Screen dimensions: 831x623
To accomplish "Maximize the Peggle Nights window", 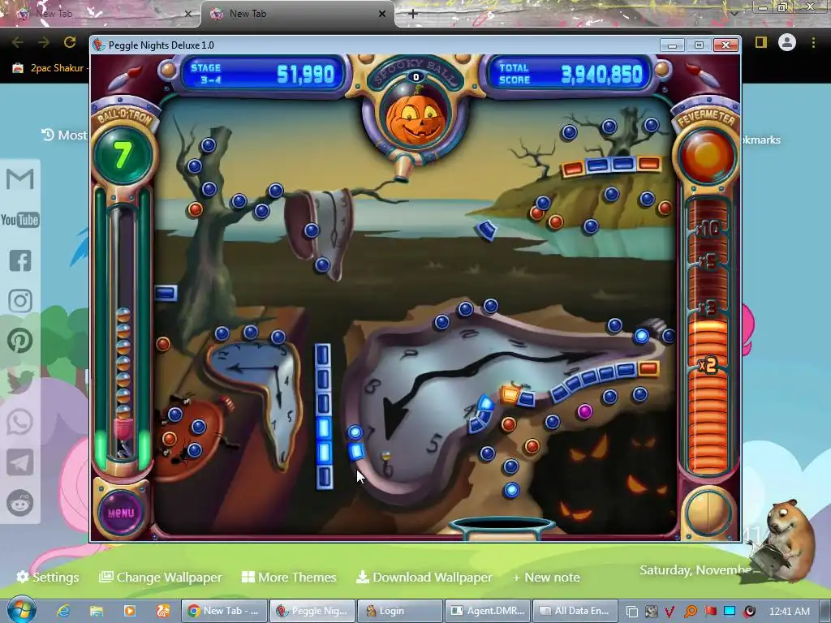I will point(699,45).
